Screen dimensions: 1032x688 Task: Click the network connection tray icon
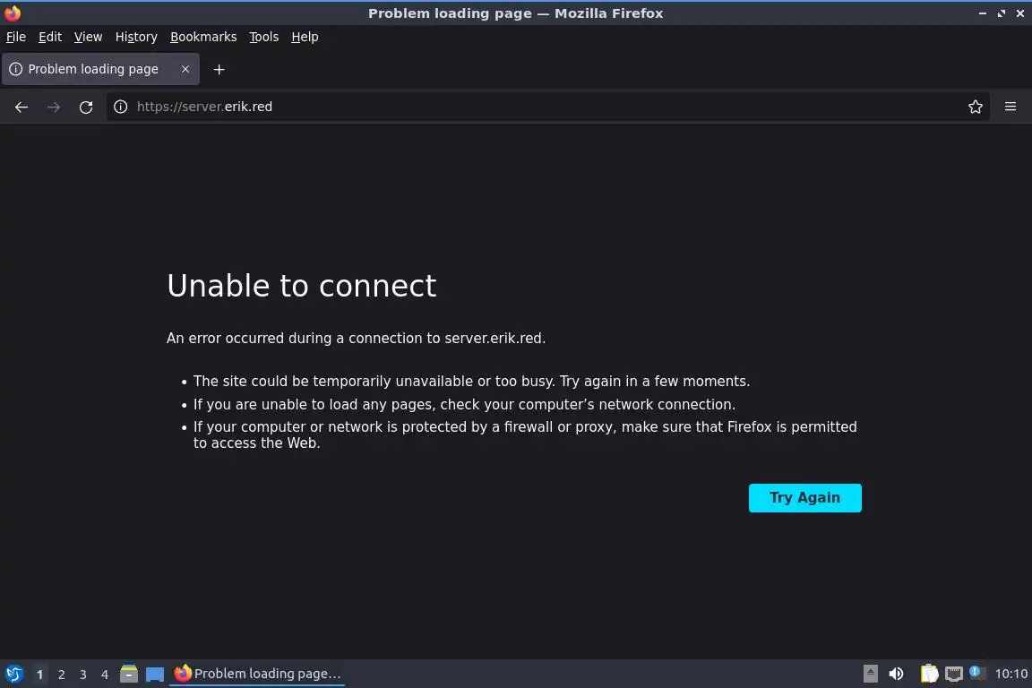[x=954, y=674]
